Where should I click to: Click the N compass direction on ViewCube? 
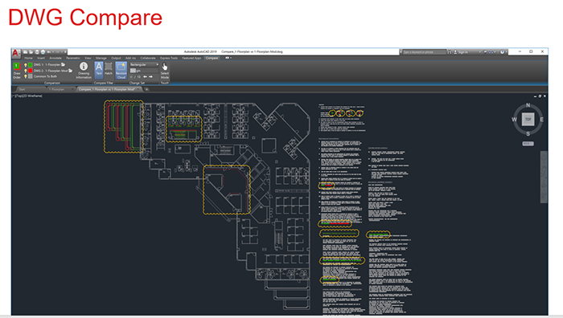528,105
